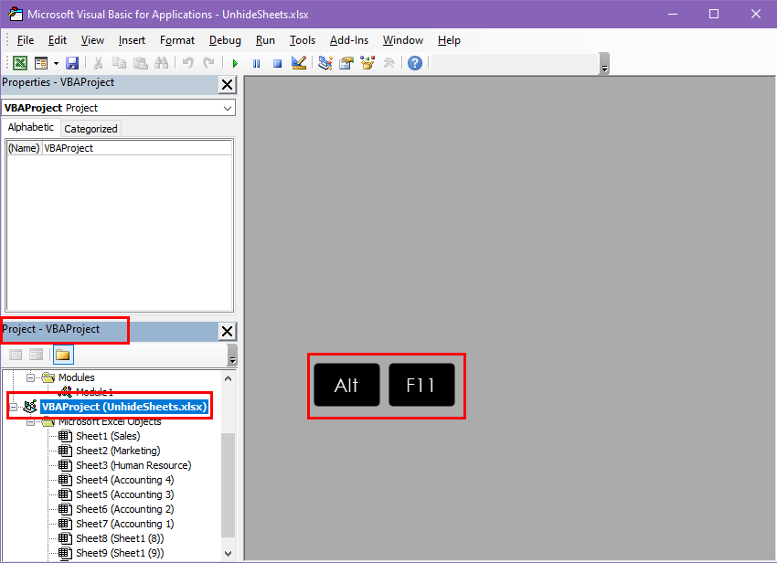Image resolution: width=777 pixels, height=563 pixels.
Task: Open the Tools menu
Action: click(303, 40)
